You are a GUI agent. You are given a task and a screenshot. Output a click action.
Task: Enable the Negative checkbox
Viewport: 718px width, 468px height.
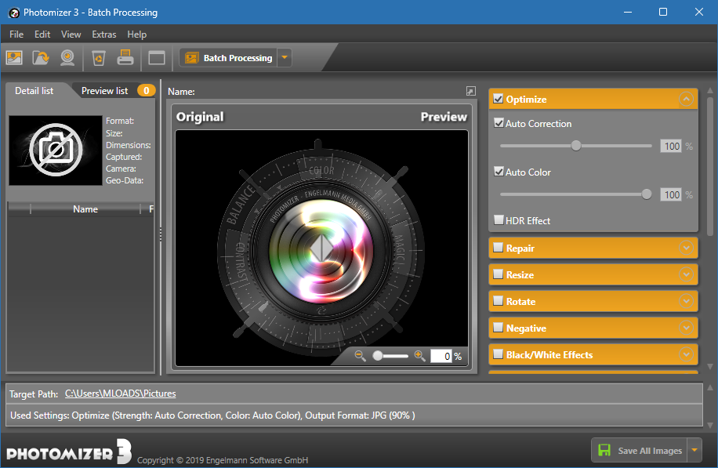(x=499, y=328)
